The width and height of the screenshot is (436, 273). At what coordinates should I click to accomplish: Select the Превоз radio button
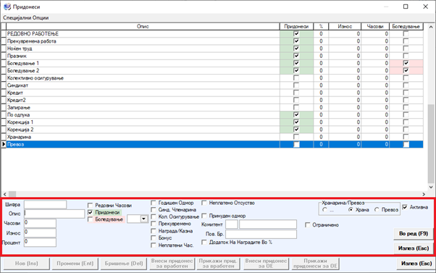click(x=377, y=209)
